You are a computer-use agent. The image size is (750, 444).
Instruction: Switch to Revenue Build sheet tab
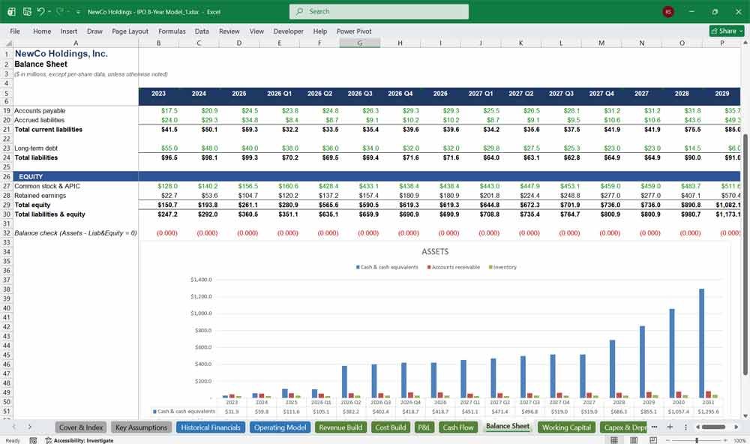[340, 427]
